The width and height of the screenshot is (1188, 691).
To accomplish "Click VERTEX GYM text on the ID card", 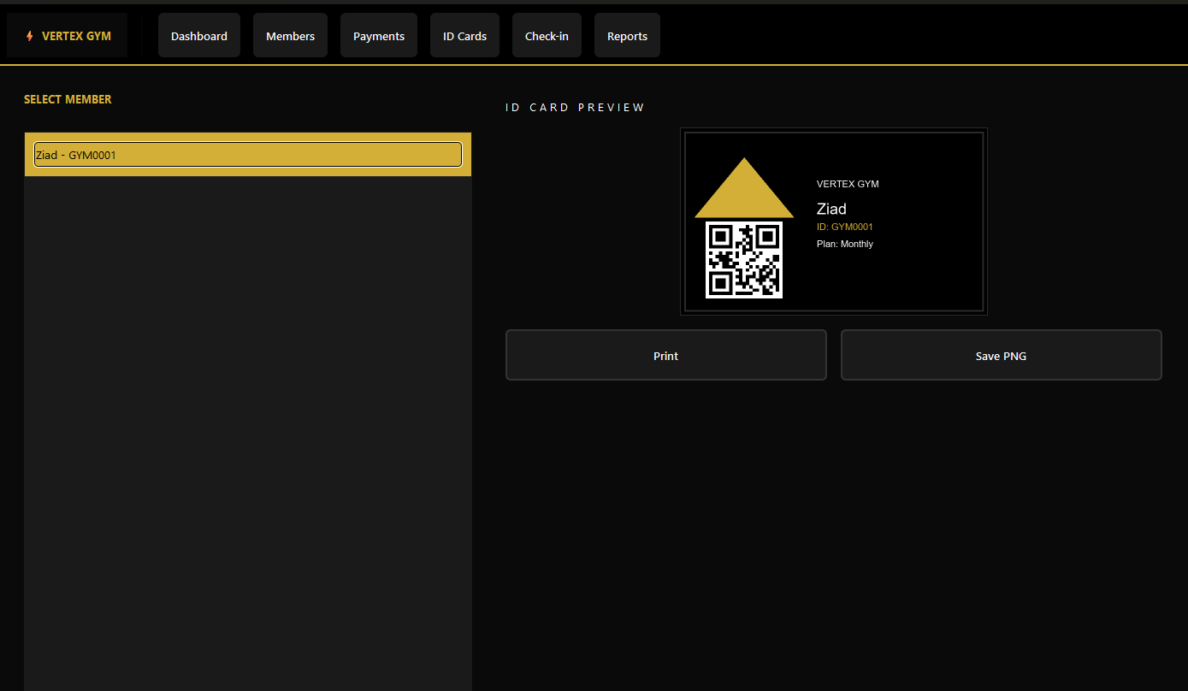I will coord(847,184).
